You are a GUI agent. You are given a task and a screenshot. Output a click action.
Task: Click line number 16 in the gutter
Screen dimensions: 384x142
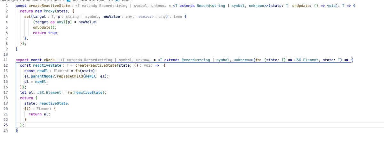click(x=6, y=87)
